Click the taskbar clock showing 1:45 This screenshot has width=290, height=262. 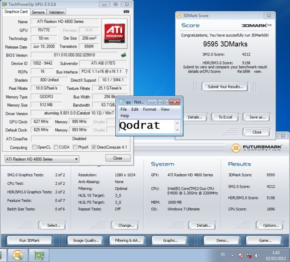point(276,255)
